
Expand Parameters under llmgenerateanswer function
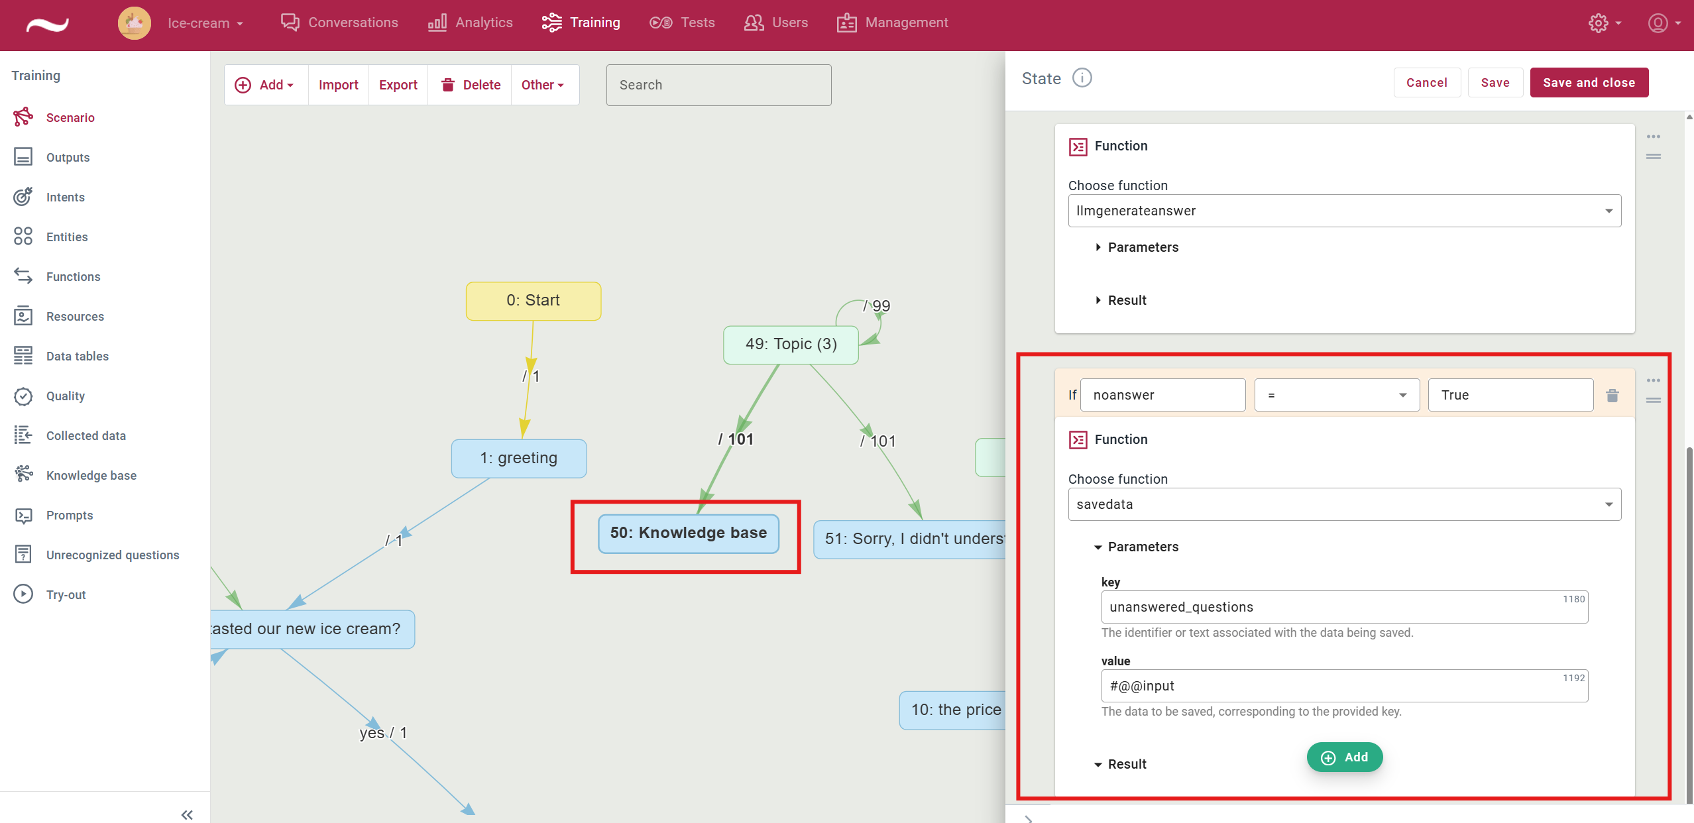tap(1136, 247)
